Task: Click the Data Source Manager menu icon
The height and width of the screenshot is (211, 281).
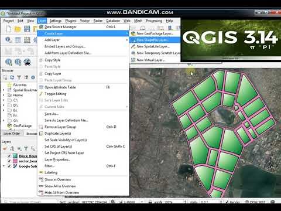Action: coord(41,27)
